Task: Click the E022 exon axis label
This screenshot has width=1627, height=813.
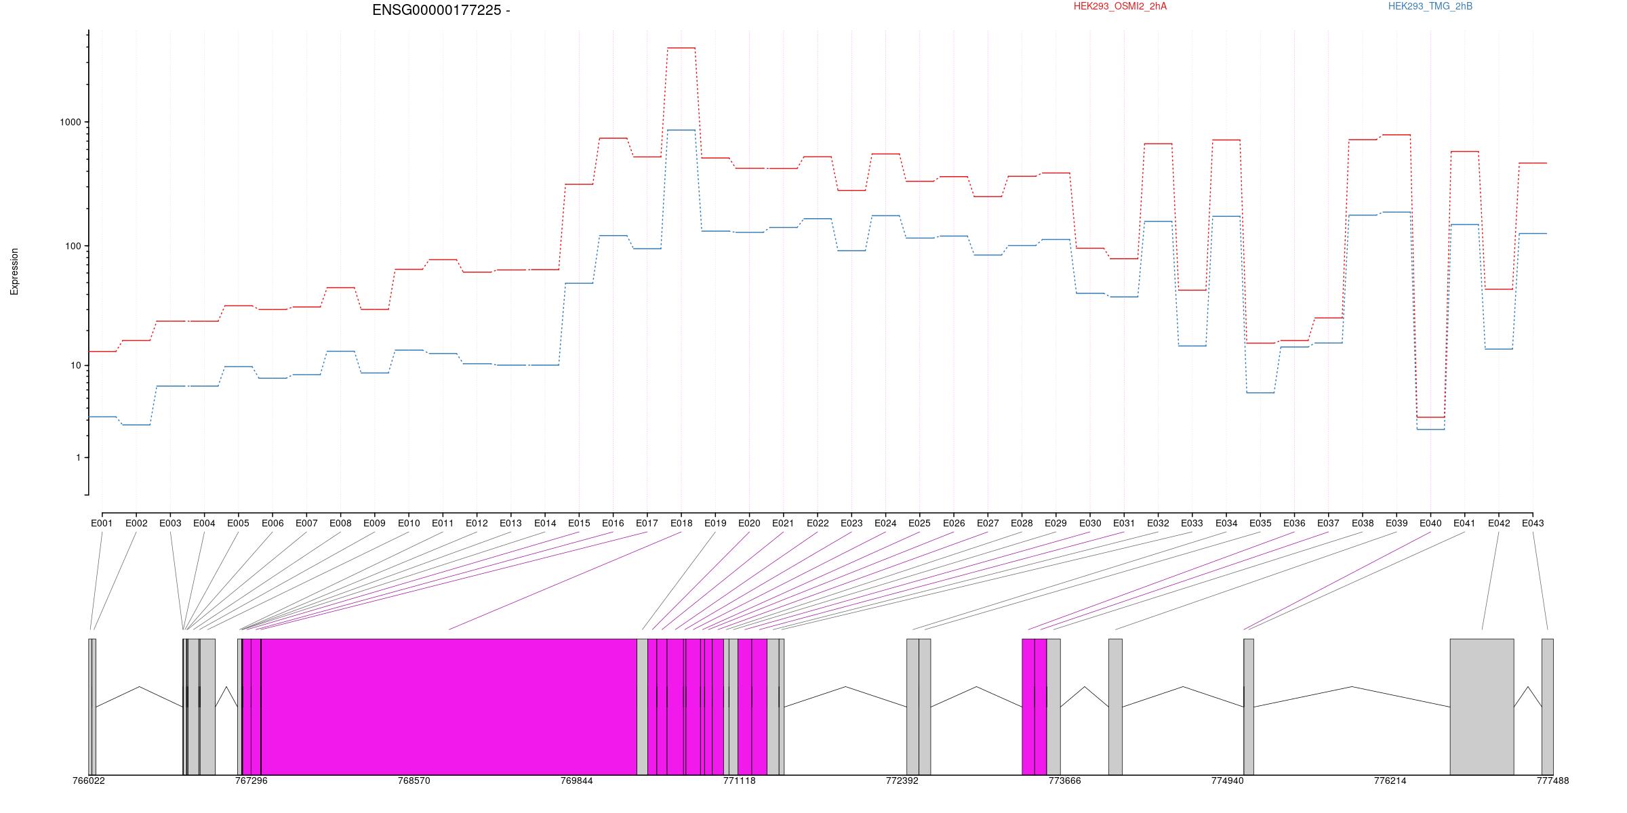Action: pyautogui.click(x=818, y=523)
